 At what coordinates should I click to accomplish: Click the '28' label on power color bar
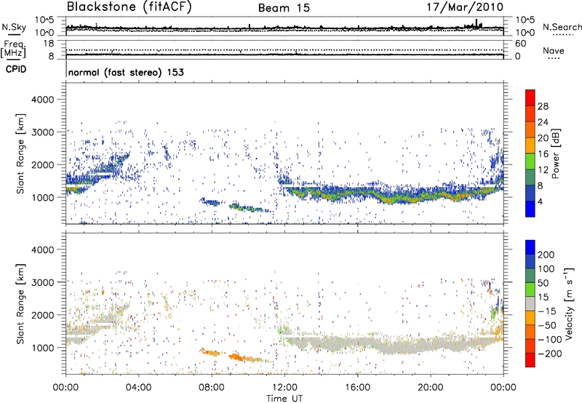(543, 106)
